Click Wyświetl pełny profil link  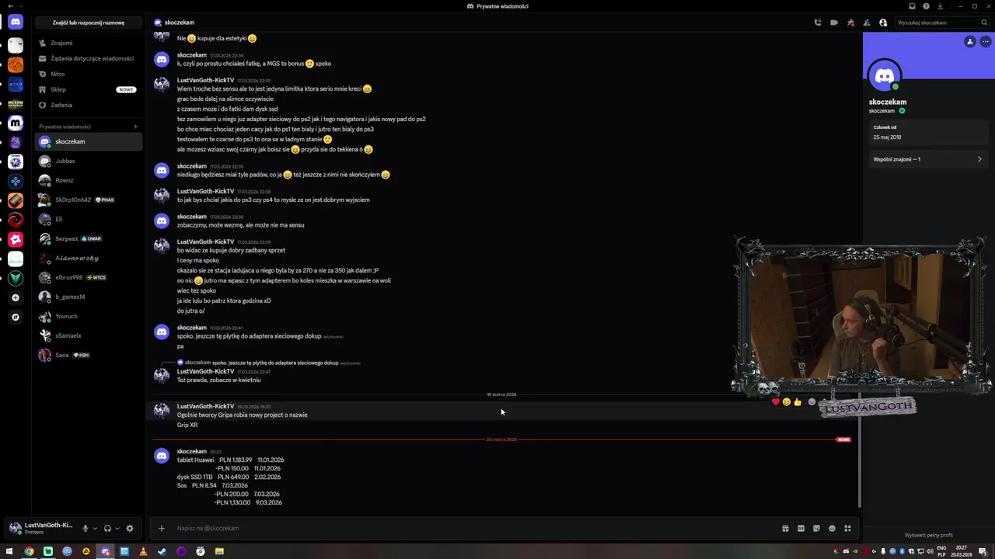pyautogui.click(x=928, y=535)
